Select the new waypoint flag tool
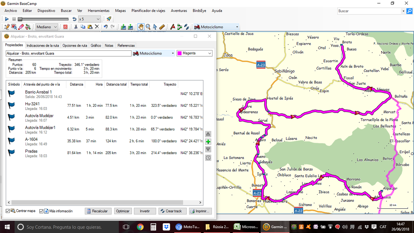 tap(173, 27)
